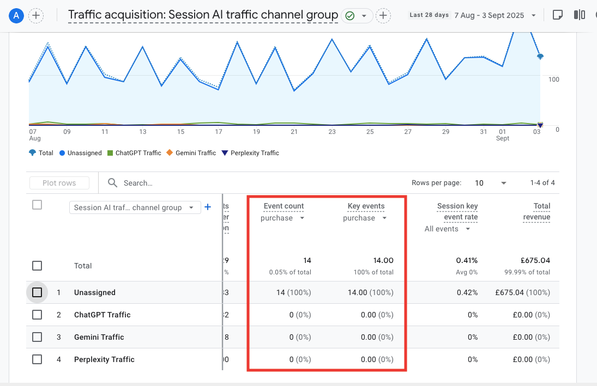This screenshot has width=597, height=386.
Task: Click the comparison split-view icon top right
Action: coord(579,15)
